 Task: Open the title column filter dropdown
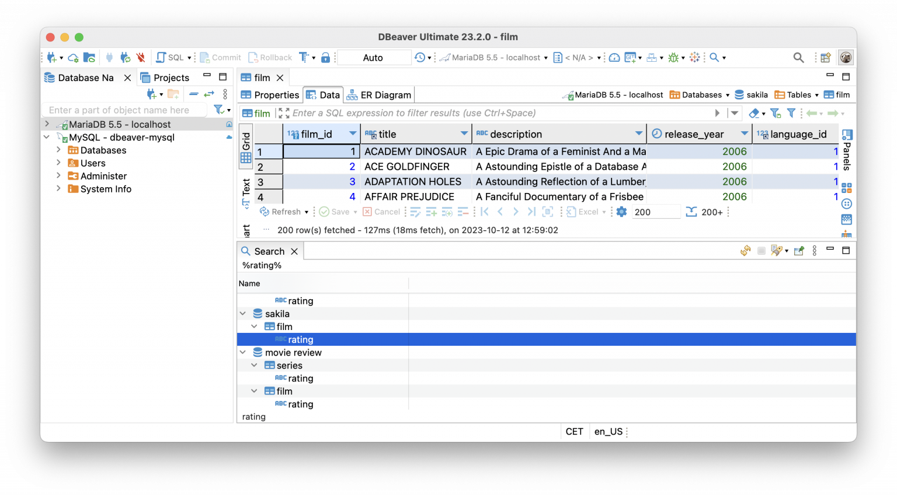[464, 134]
